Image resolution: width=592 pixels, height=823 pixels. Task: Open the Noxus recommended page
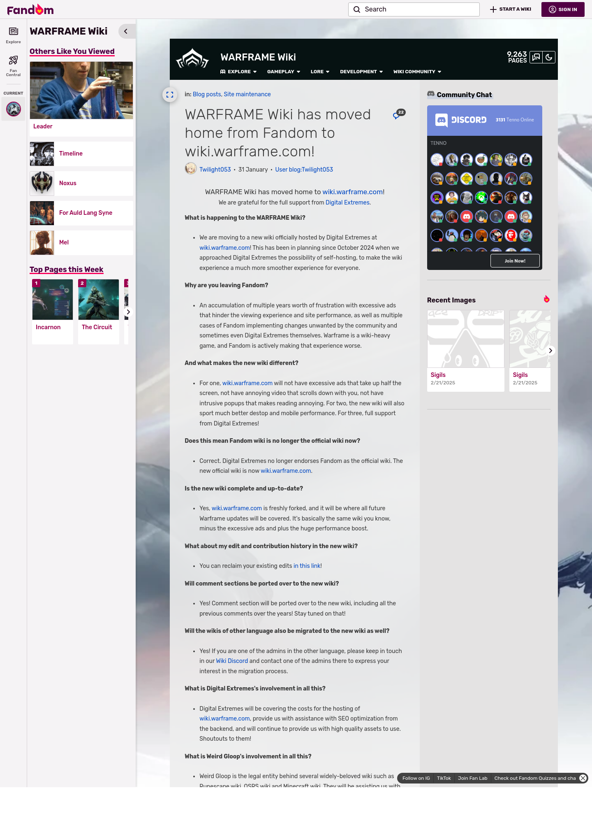tap(81, 184)
